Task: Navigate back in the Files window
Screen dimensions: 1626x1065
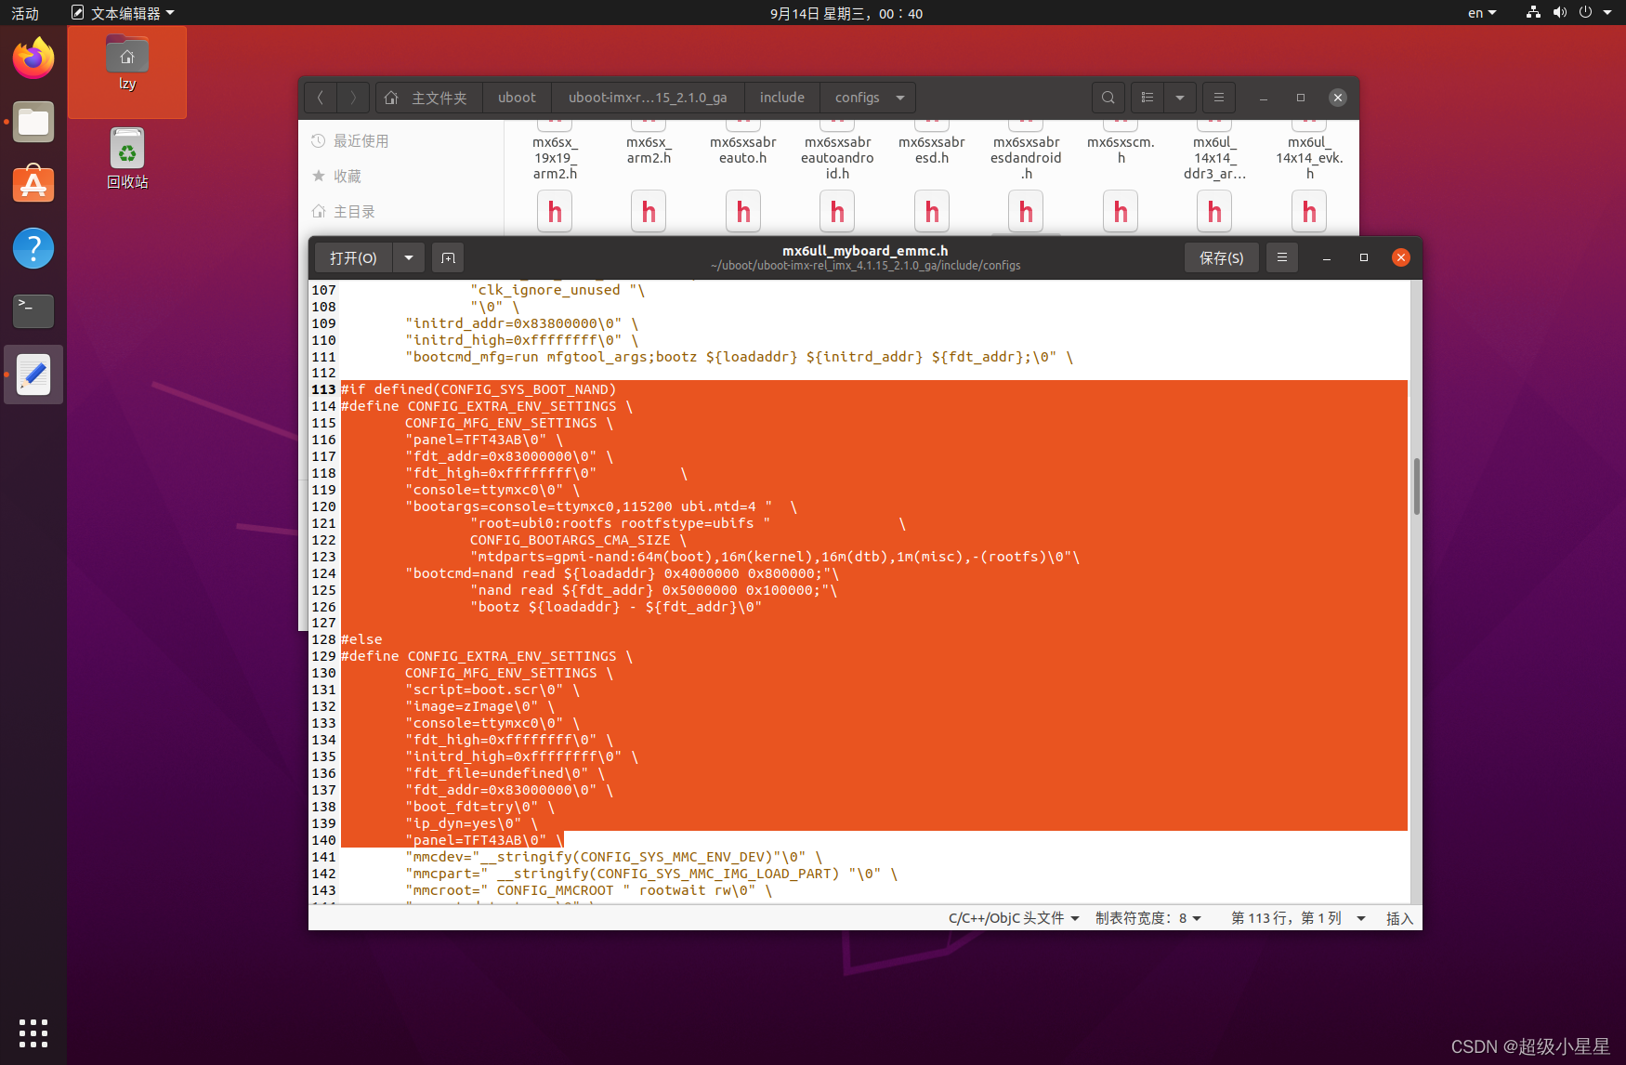Action: (320, 97)
